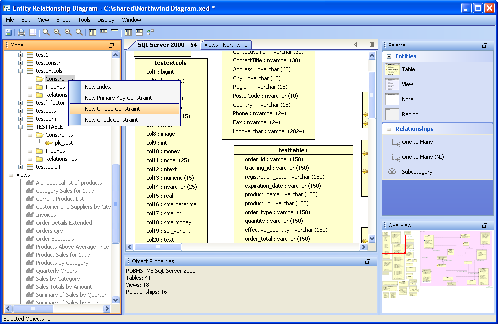Click the Print toolbar icon
The width and height of the screenshot is (498, 324).
click(21, 33)
